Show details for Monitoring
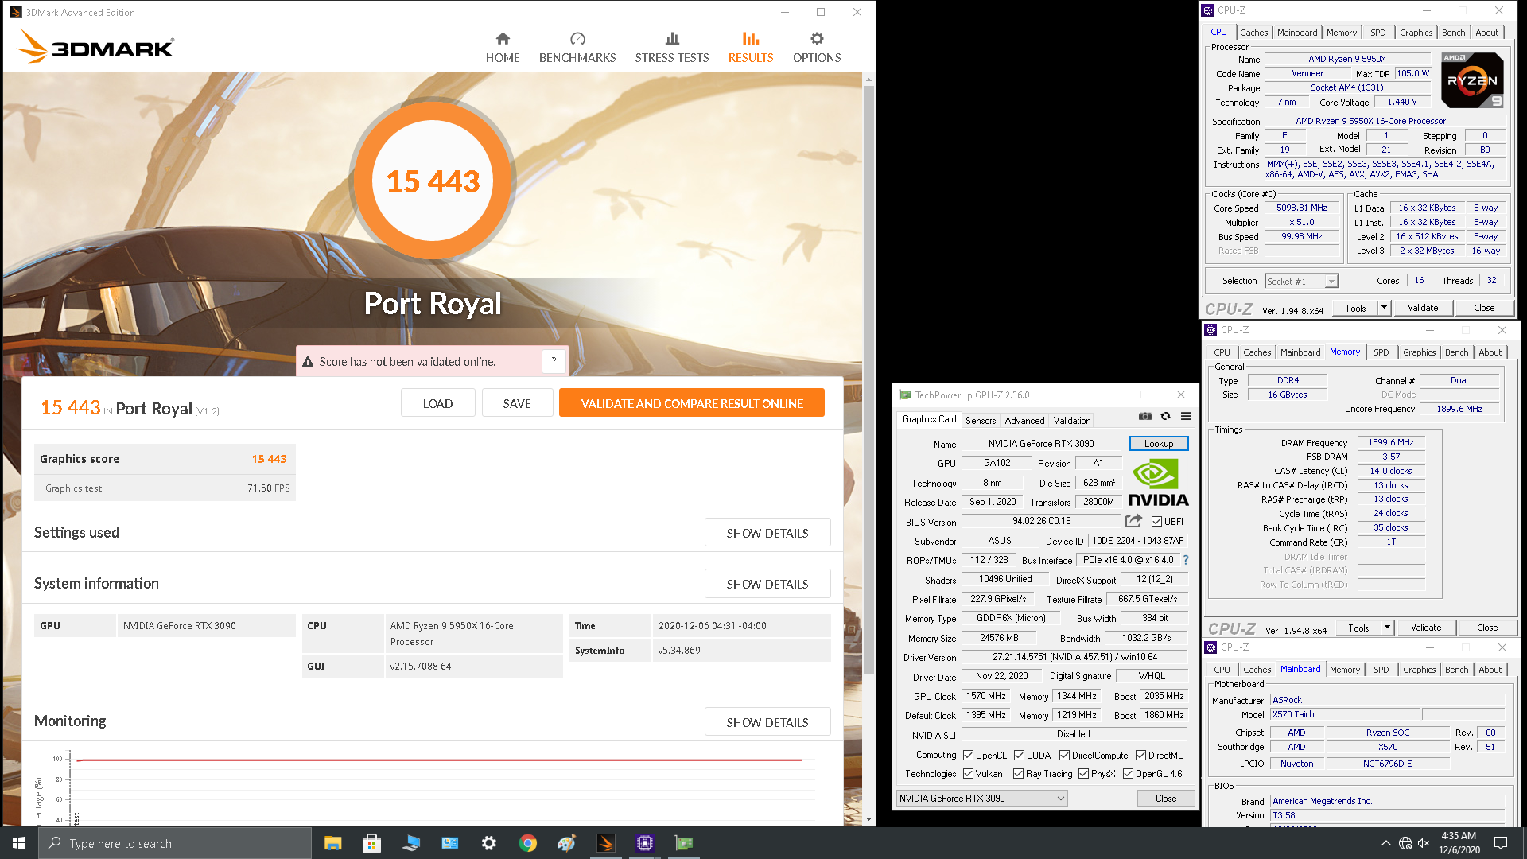Image resolution: width=1527 pixels, height=859 pixels. pyautogui.click(x=767, y=722)
